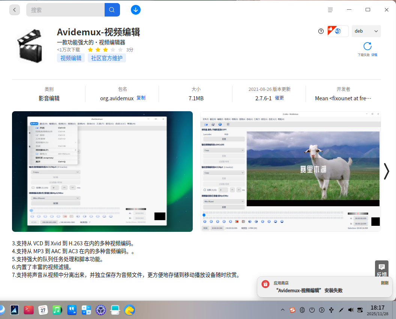The height and width of the screenshot is (319, 396).
Task: Open the gear control center dock icon
Action: tap(100, 310)
